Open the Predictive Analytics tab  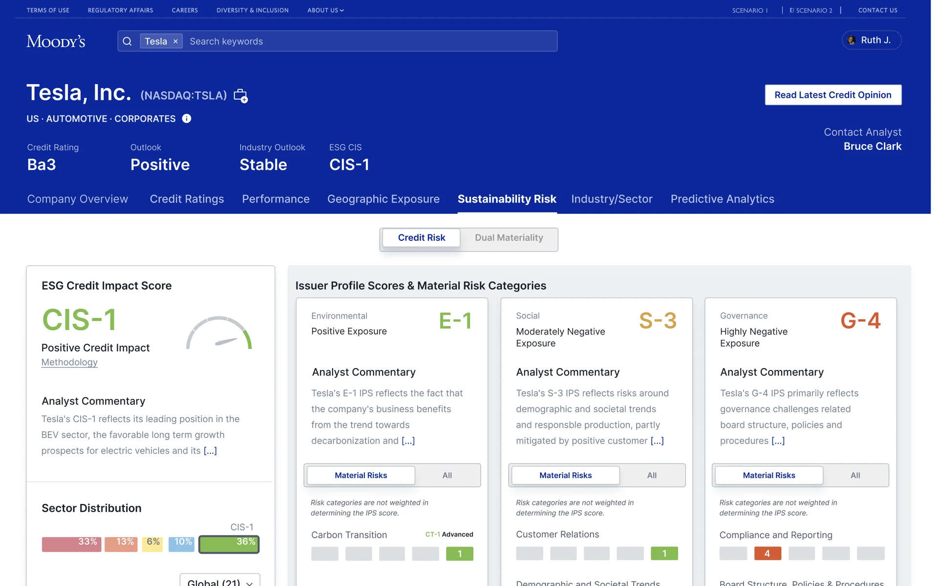tap(722, 199)
